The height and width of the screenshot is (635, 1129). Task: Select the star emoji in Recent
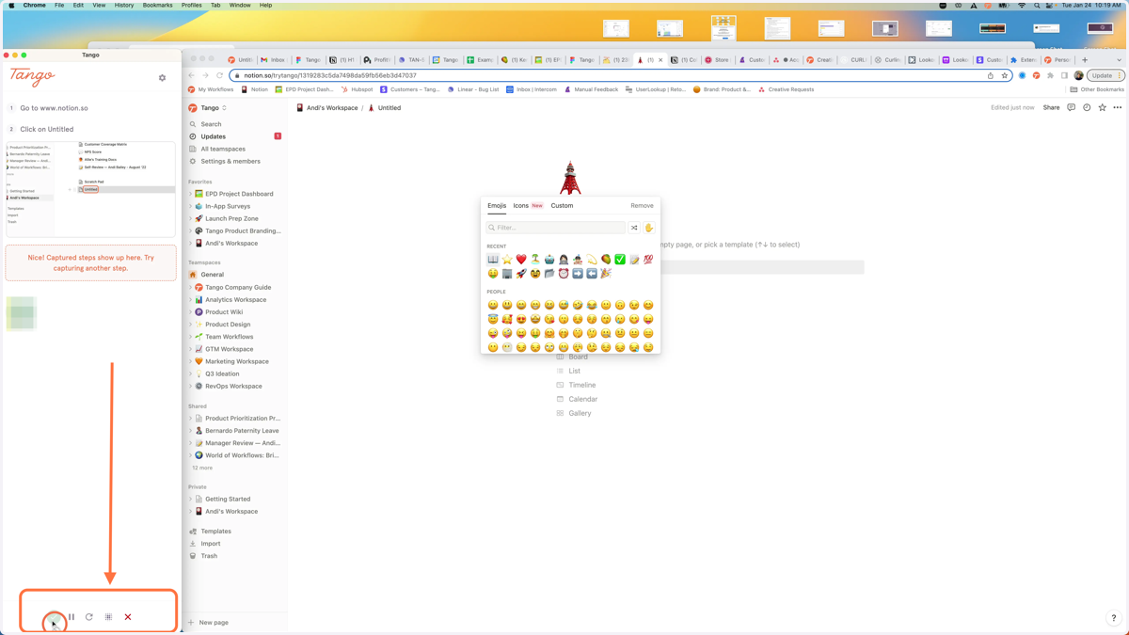coord(507,260)
